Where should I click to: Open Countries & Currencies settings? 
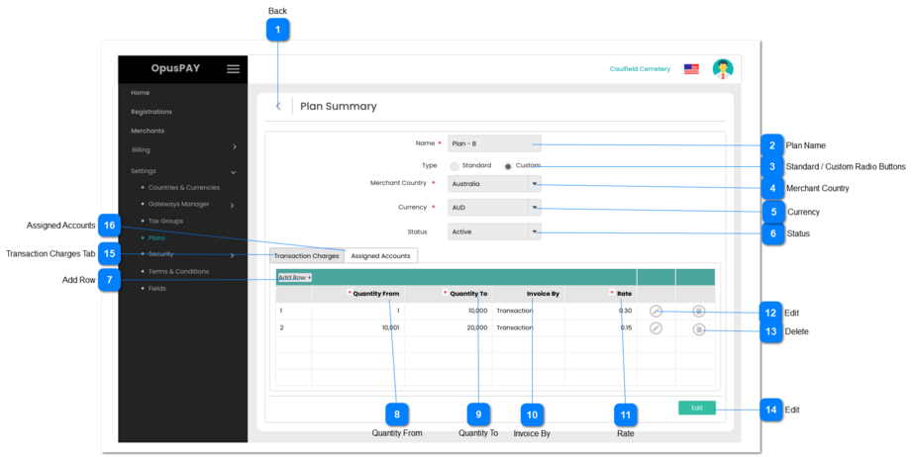tap(183, 188)
